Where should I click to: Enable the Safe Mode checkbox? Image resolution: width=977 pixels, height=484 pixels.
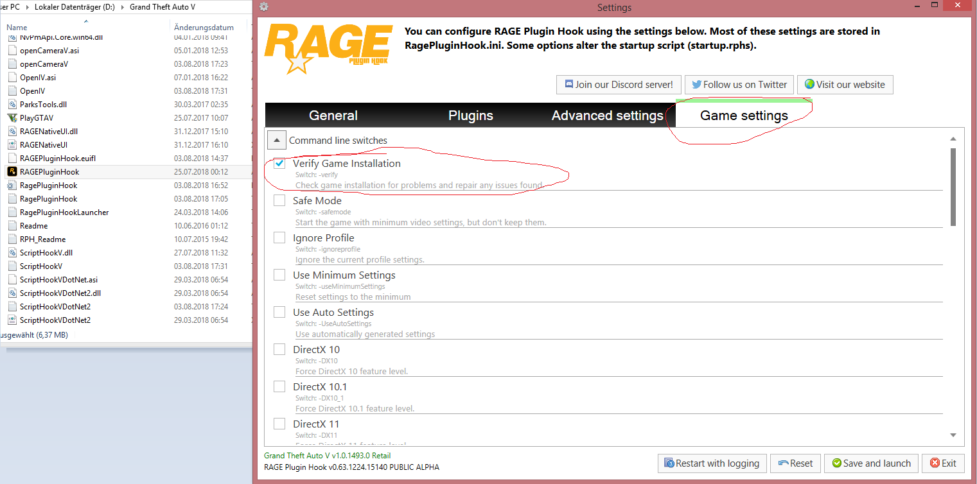279,201
